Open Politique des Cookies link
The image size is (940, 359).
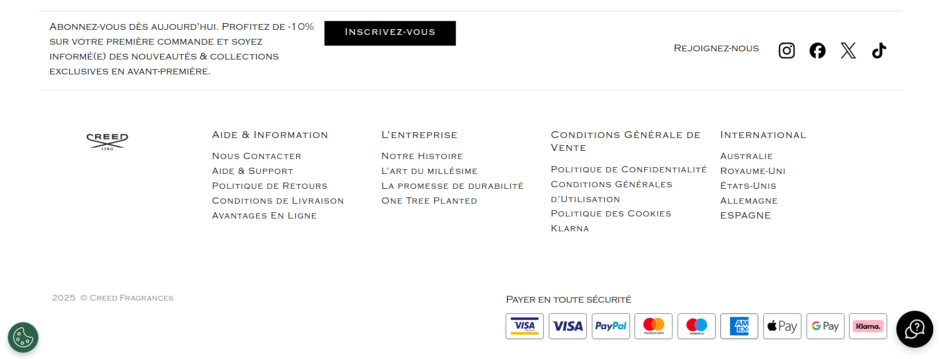click(x=611, y=213)
